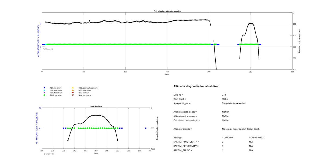Click the green triangle marker for BOD real return in the legend
The height and width of the screenshot is (167, 323).
[44, 95]
